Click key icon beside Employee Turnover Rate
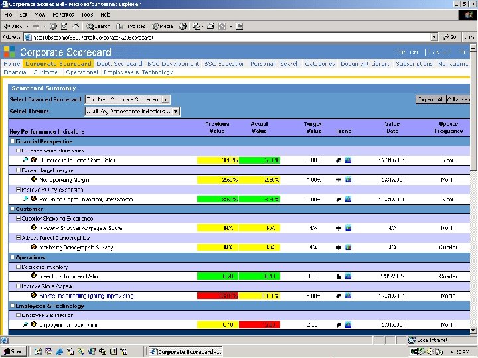Screen dimensions: 478x358 click(25, 324)
